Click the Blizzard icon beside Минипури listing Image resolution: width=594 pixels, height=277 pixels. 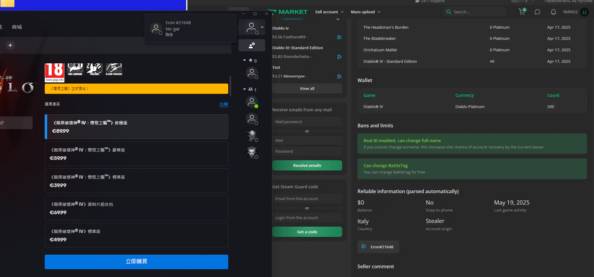pos(339,76)
